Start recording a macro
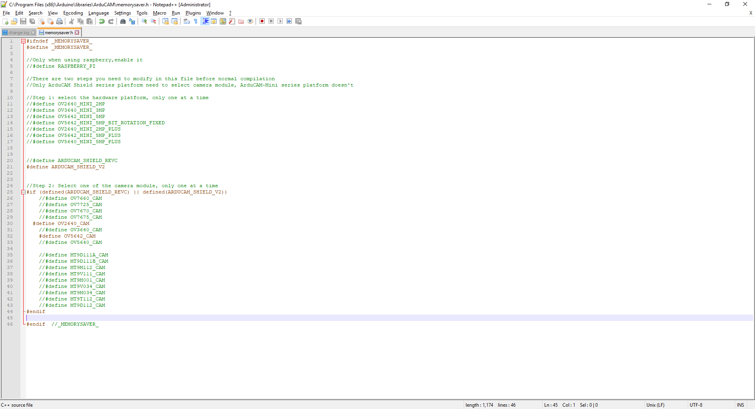This screenshot has height=409, width=755. [262, 22]
